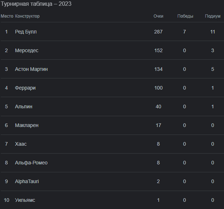
Task: Select the Альпин team row
Action: (x=24, y=106)
